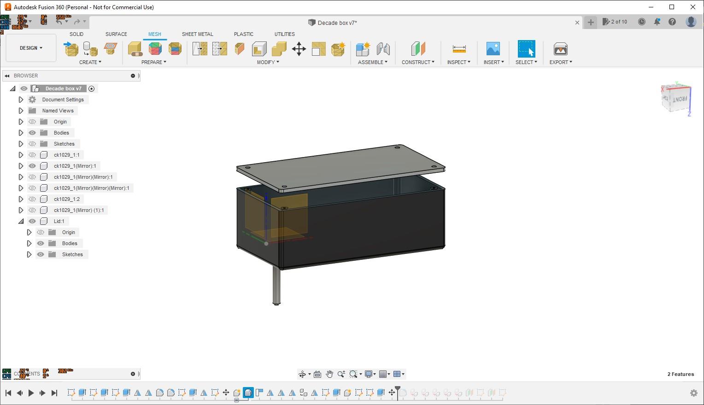704x405 pixels.
Task: Expand ck1029_1(Mirror)(Mirror)(Mirror):1 node
Action: click(x=21, y=188)
